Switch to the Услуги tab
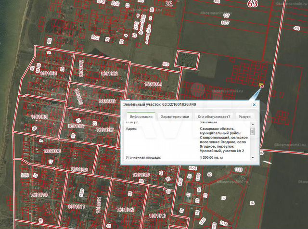This screenshot has height=229, width=308. tap(244, 116)
